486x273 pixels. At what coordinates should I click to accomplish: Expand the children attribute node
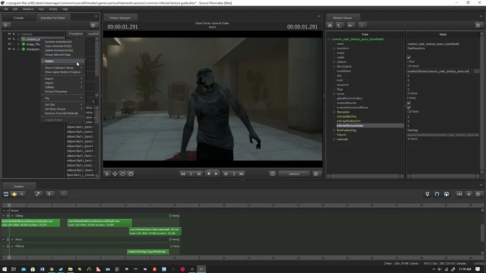point(334,62)
